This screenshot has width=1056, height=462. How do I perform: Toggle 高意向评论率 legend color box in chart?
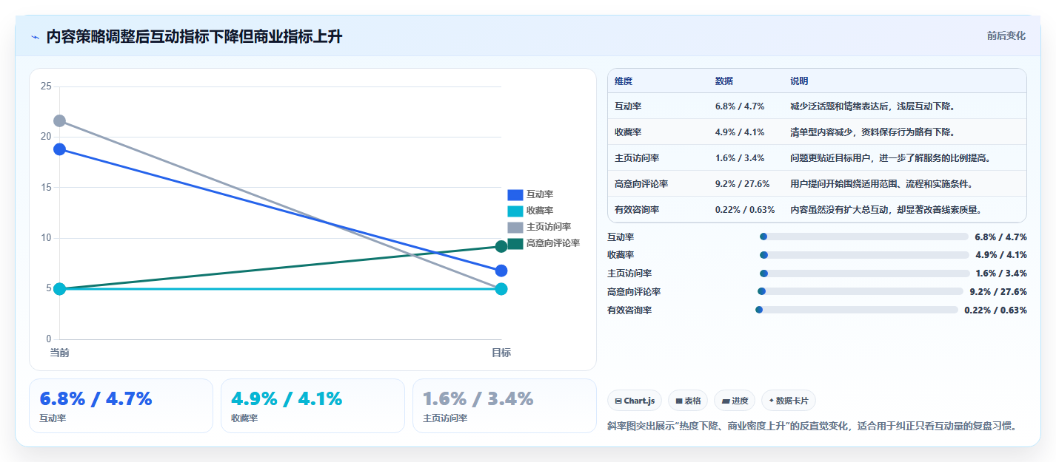515,243
